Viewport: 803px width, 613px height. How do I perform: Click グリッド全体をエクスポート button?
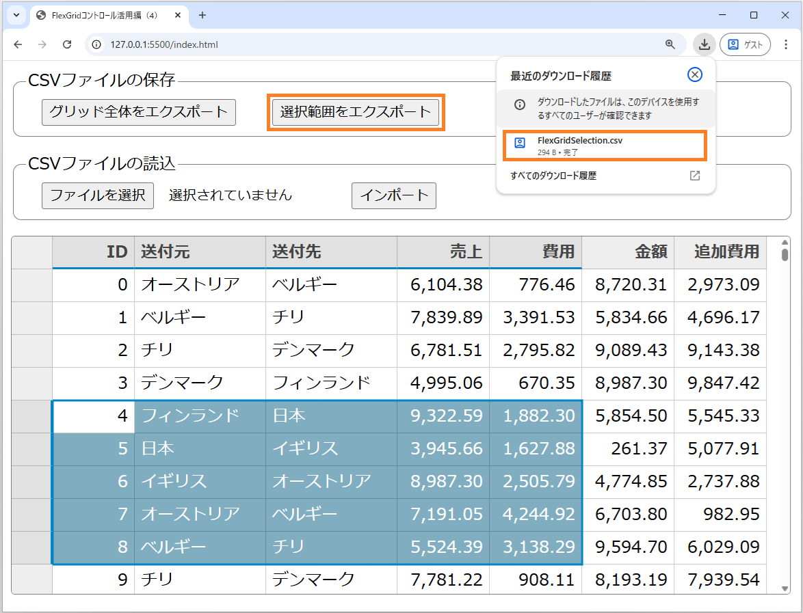(139, 112)
